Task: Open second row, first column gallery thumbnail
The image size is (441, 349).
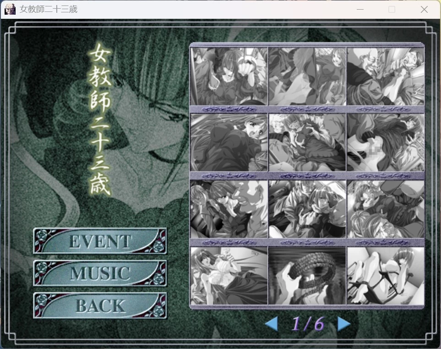Action: [x=229, y=142]
